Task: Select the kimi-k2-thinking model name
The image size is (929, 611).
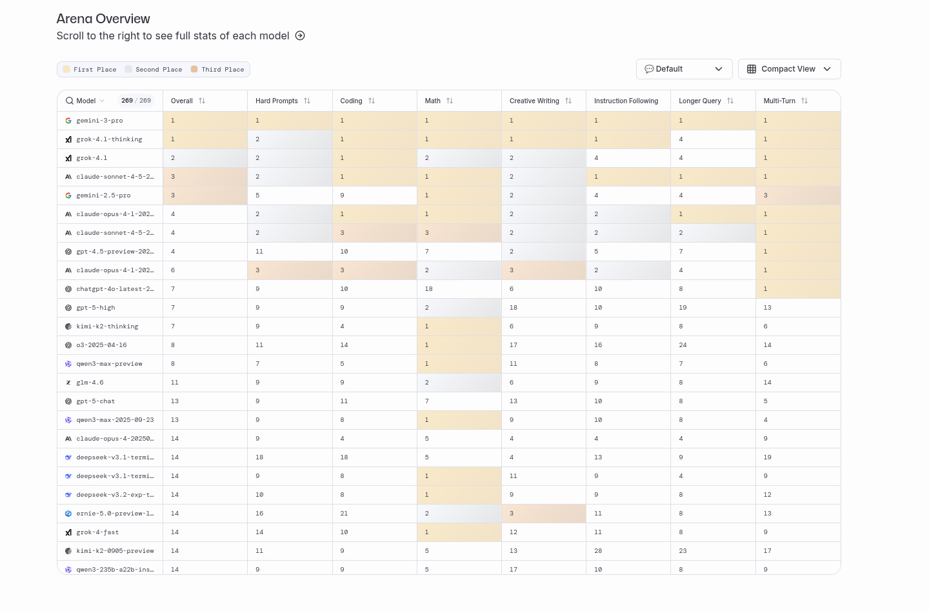Action: coord(107,326)
